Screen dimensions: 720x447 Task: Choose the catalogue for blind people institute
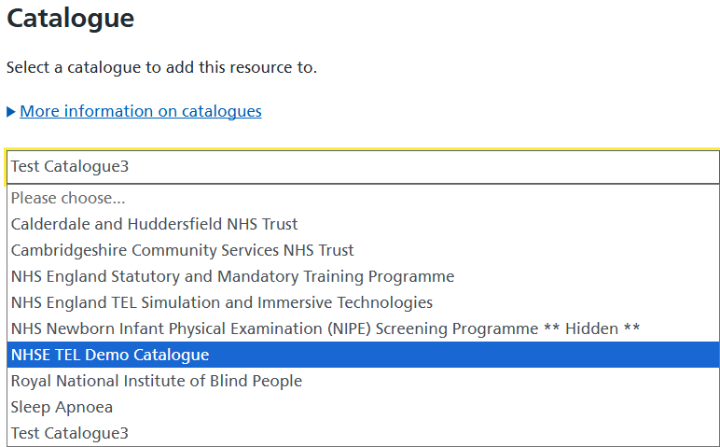[x=363, y=381]
